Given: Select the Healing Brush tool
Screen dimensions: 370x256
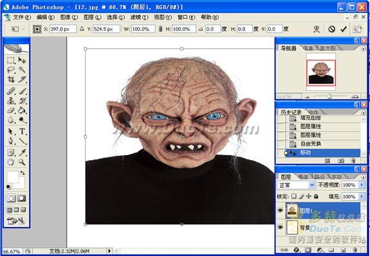Looking at the screenshot, I should [x=10, y=91].
